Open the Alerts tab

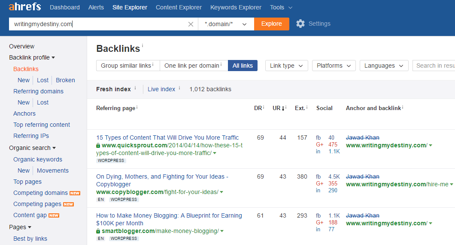pos(96,8)
